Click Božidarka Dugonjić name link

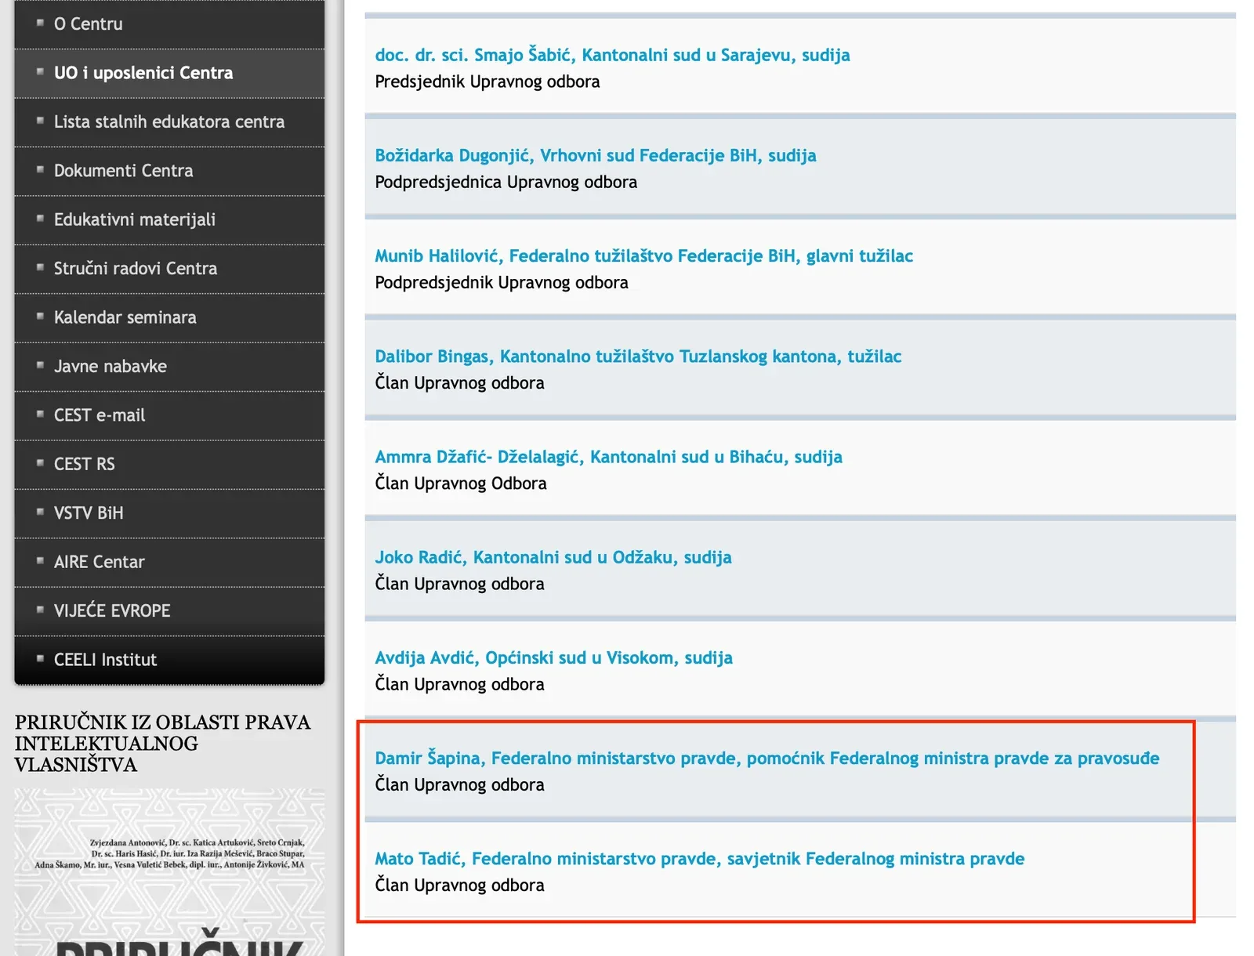(x=595, y=155)
